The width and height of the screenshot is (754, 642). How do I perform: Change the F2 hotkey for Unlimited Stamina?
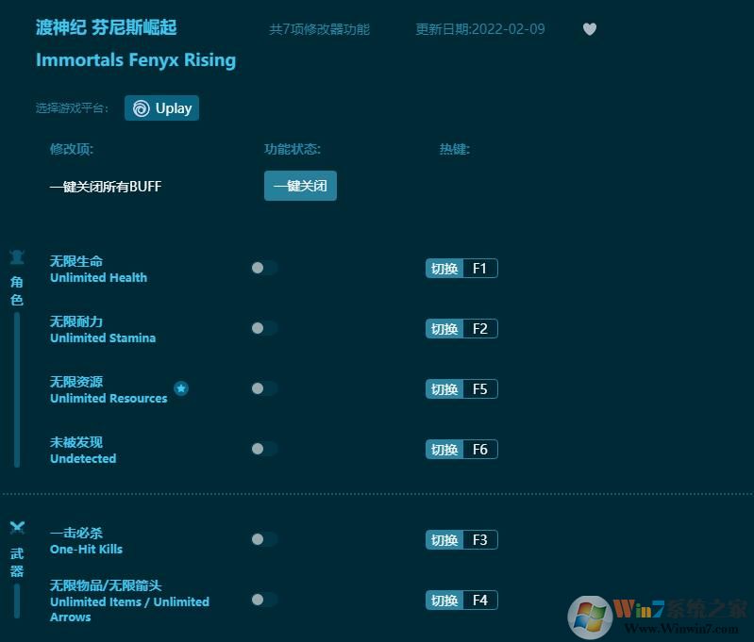pos(479,329)
